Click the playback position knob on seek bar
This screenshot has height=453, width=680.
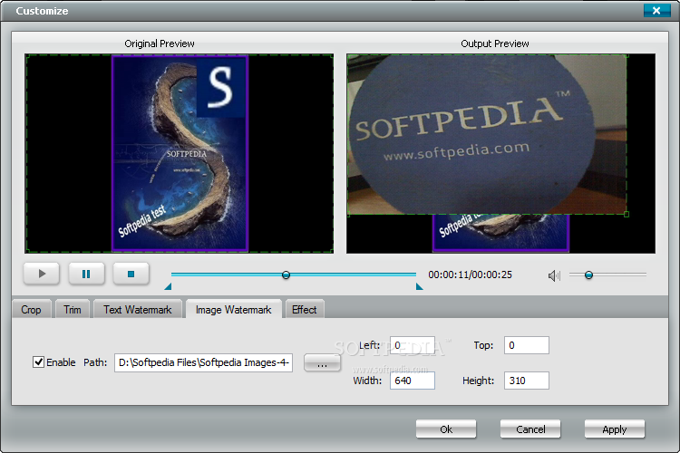click(286, 275)
